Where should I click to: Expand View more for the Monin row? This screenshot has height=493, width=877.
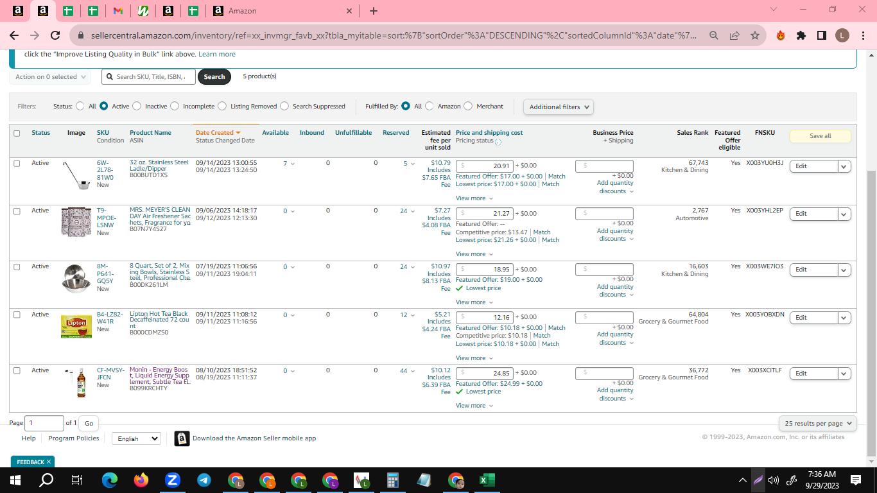(474, 406)
